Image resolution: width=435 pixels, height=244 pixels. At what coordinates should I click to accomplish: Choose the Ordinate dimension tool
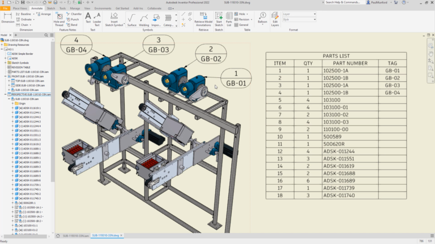pyautogui.click(x=24, y=19)
